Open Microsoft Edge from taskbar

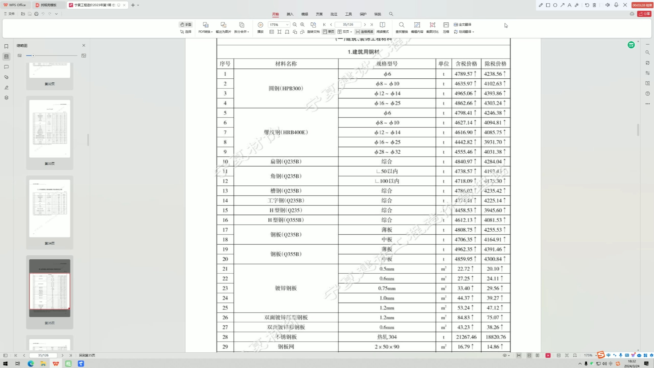31,364
